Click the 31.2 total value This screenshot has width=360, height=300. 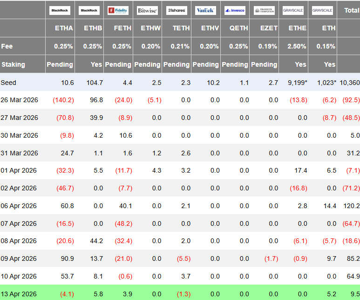pyautogui.click(x=353, y=153)
